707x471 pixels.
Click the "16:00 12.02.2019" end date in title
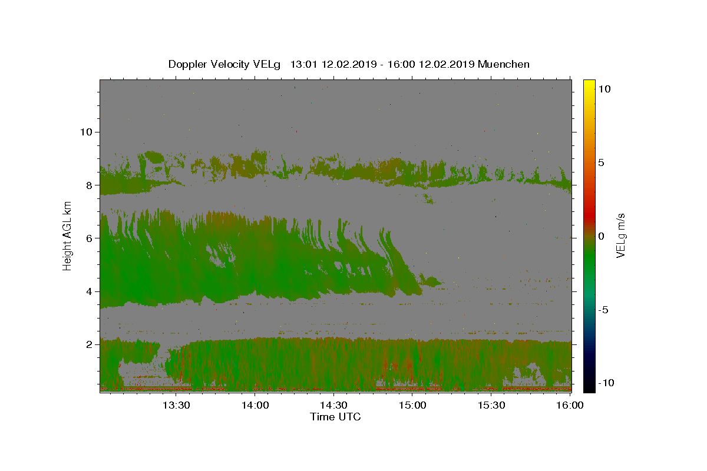point(432,64)
